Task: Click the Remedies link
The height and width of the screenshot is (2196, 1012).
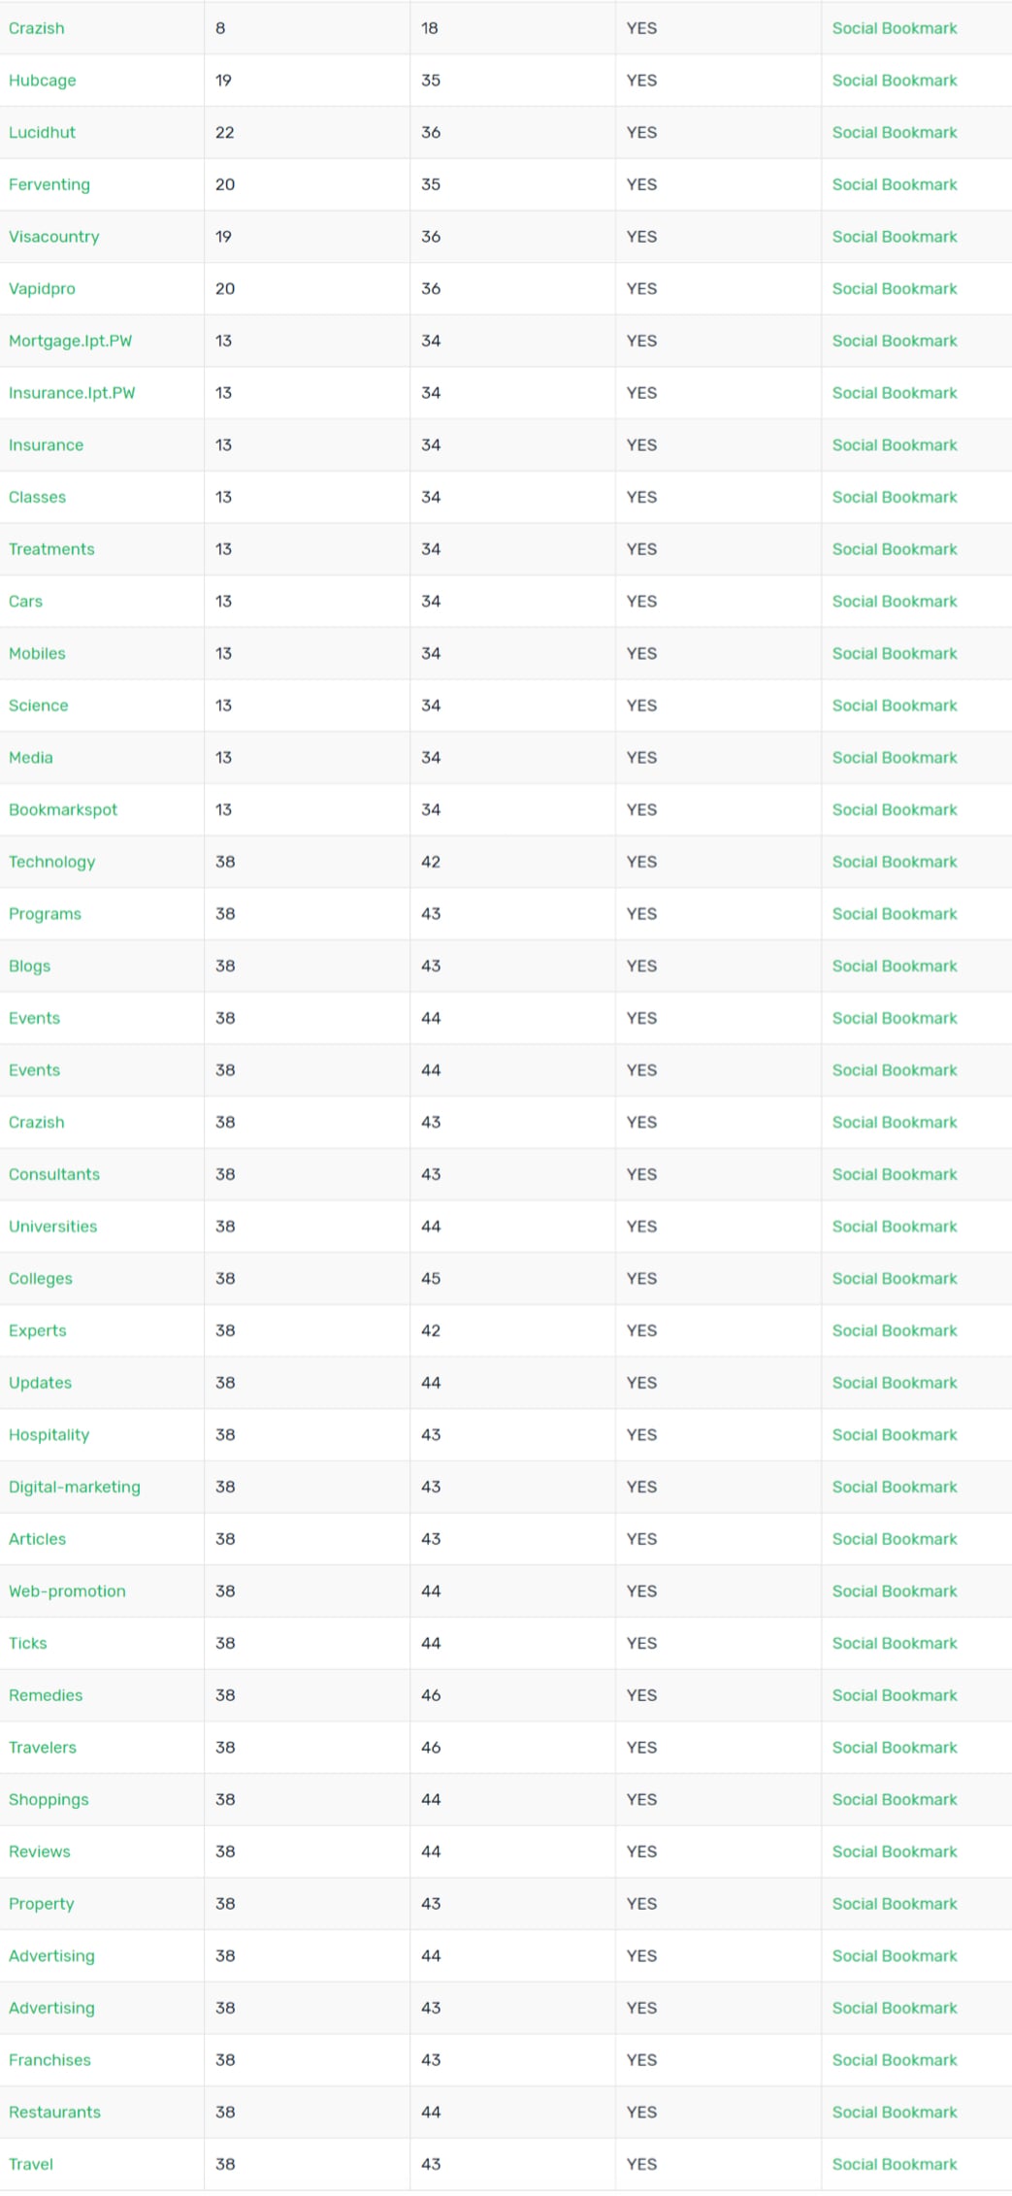Action: tap(46, 1695)
